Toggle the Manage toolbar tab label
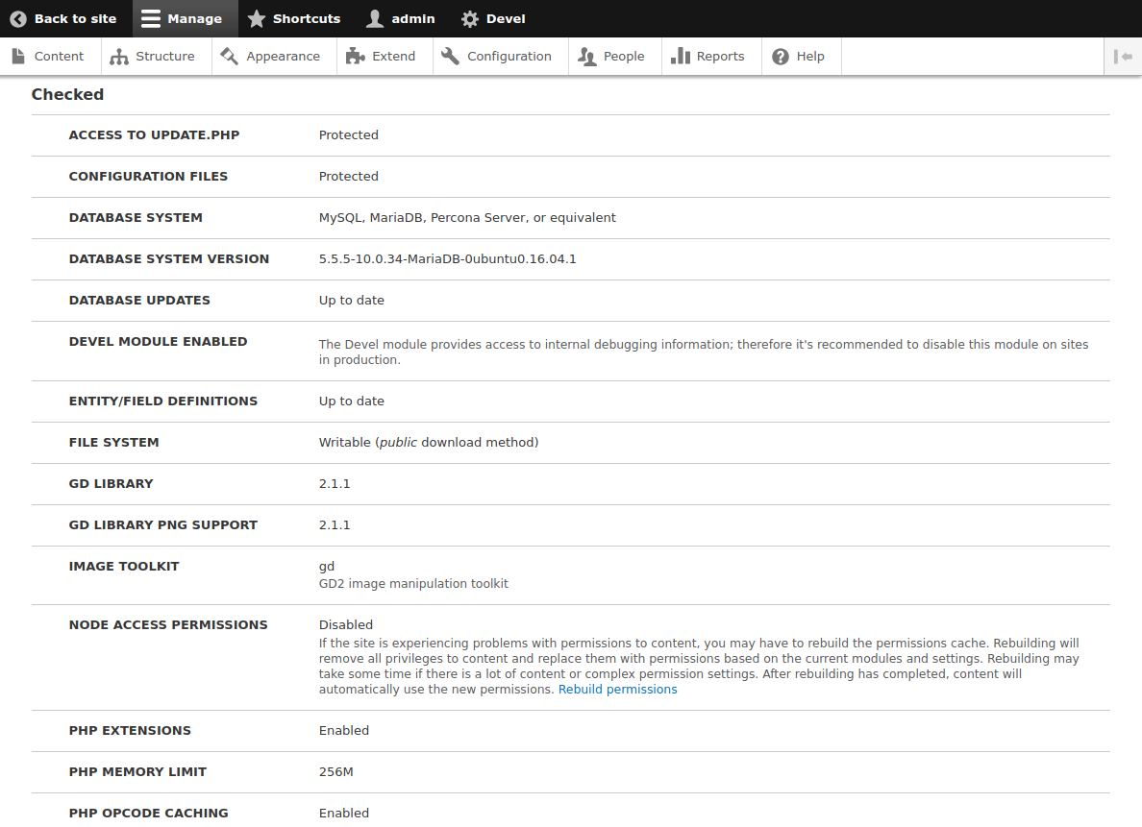 click(194, 19)
